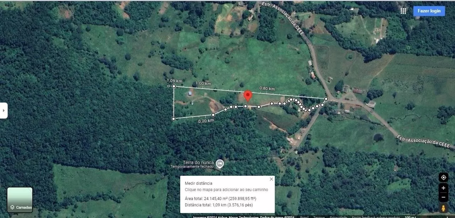The image size is (455, 218).
Task: Zoom in with the plus button
Action: [443, 188]
